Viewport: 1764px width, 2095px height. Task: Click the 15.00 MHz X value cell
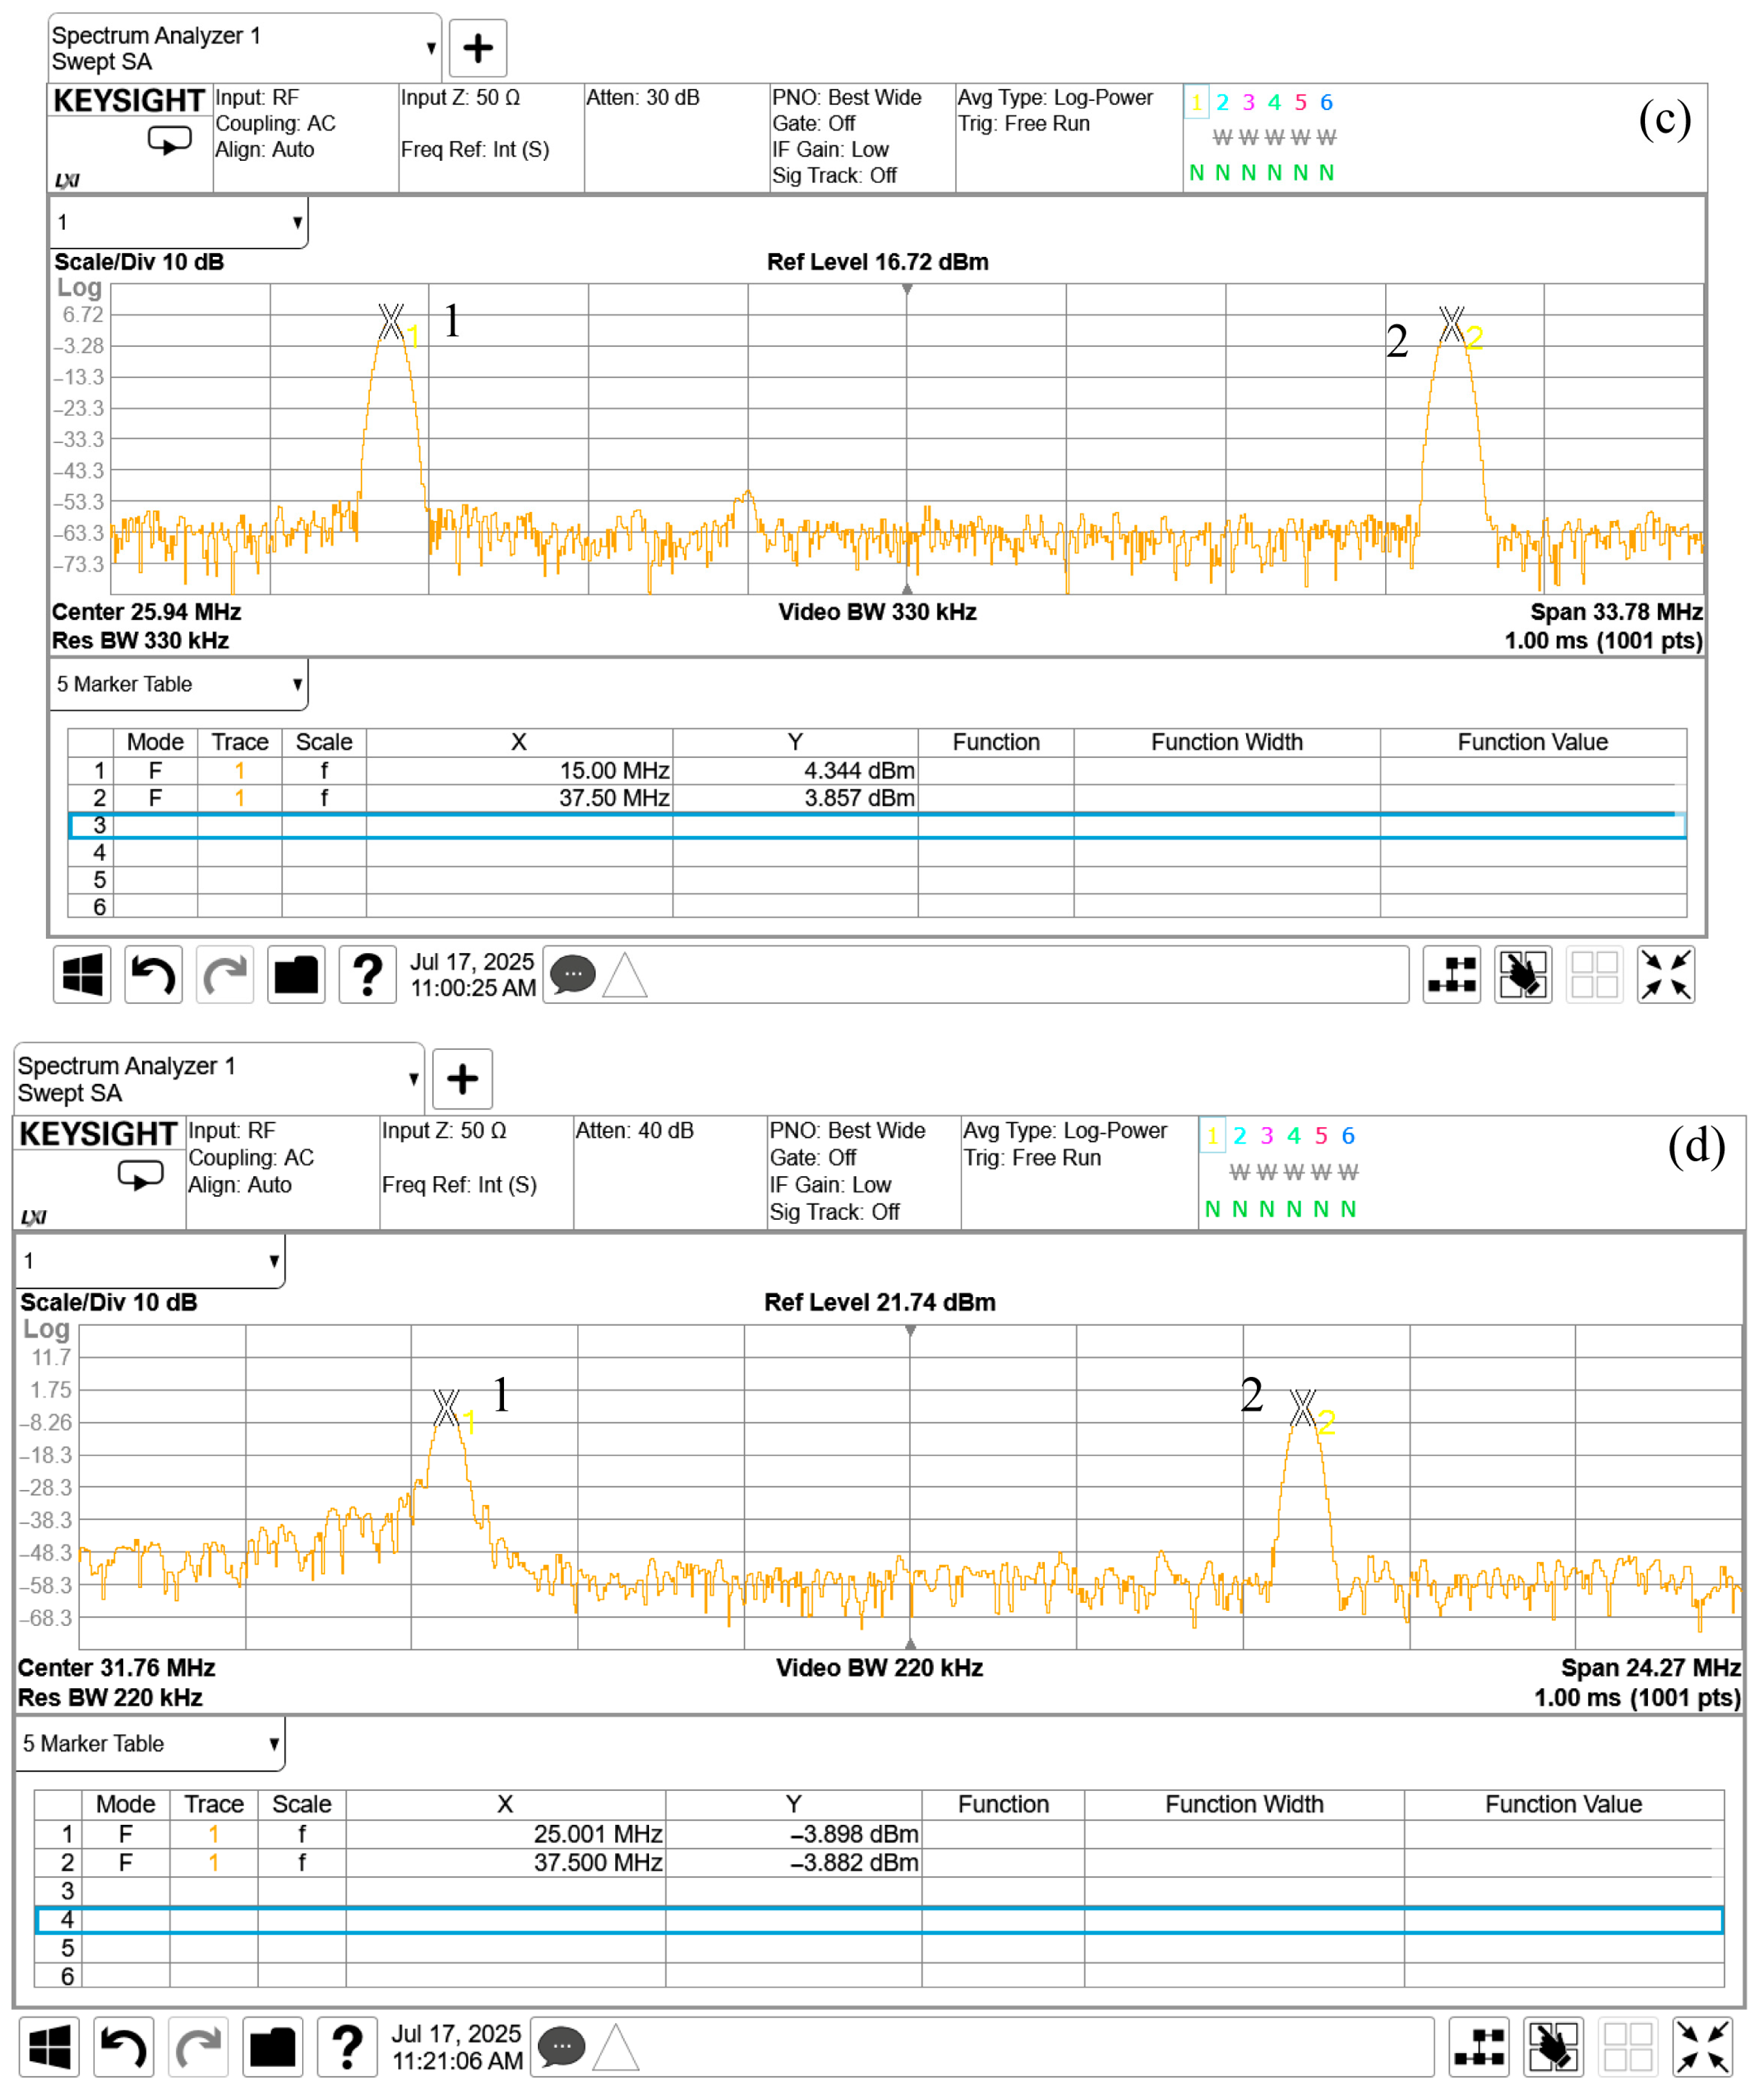coord(519,770)
